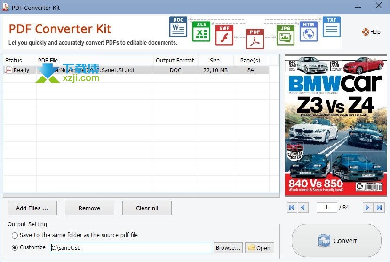This screenshot has width=390, height=262.
Task: Open Help via the lifebuoy icon
Action: 366,32
